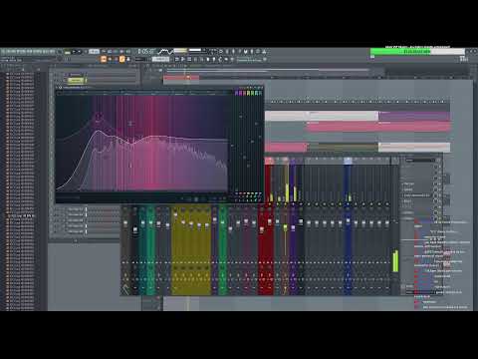Click the oscilloscope waveform display in the top toolbar
This screenshot has height=359, width=478.
point(165,52)
